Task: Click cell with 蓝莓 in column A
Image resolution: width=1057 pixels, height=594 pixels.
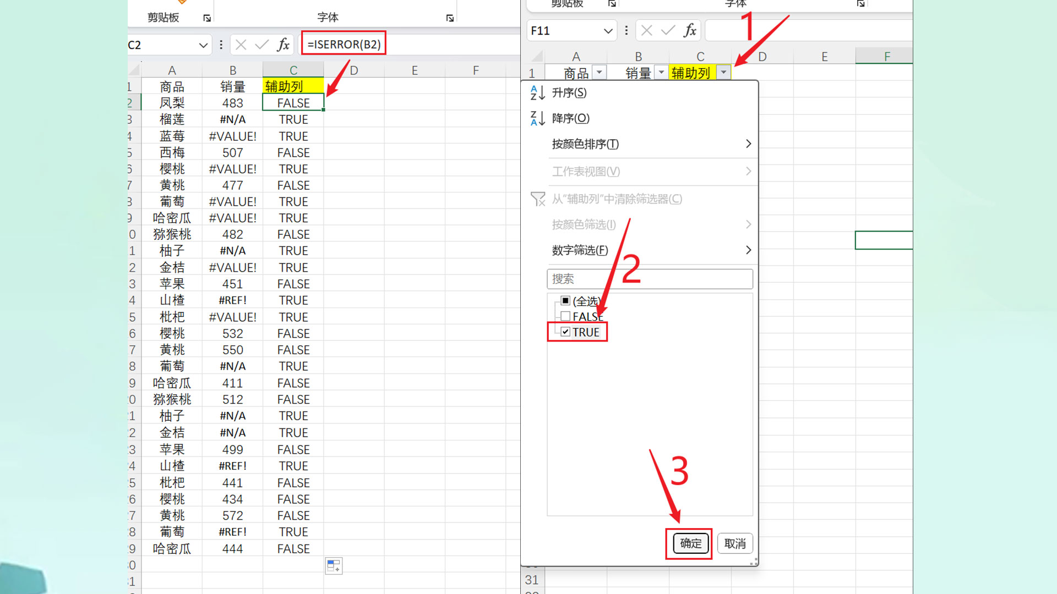Action: click(x=172, y=136)
